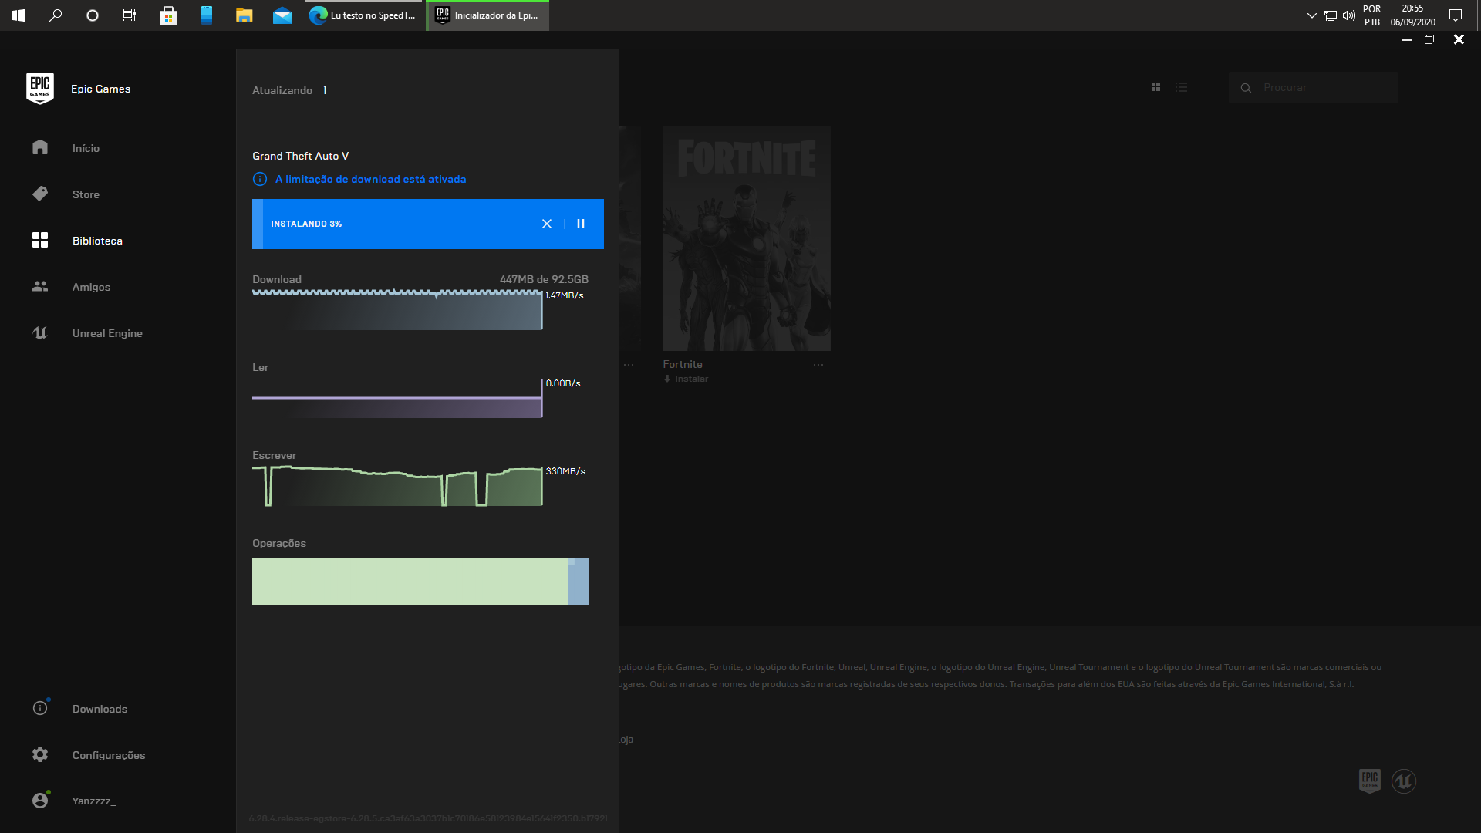This screenshot has width=1481, height=833.
Task: Open the download limitation enabled message link
Action: 370,179
